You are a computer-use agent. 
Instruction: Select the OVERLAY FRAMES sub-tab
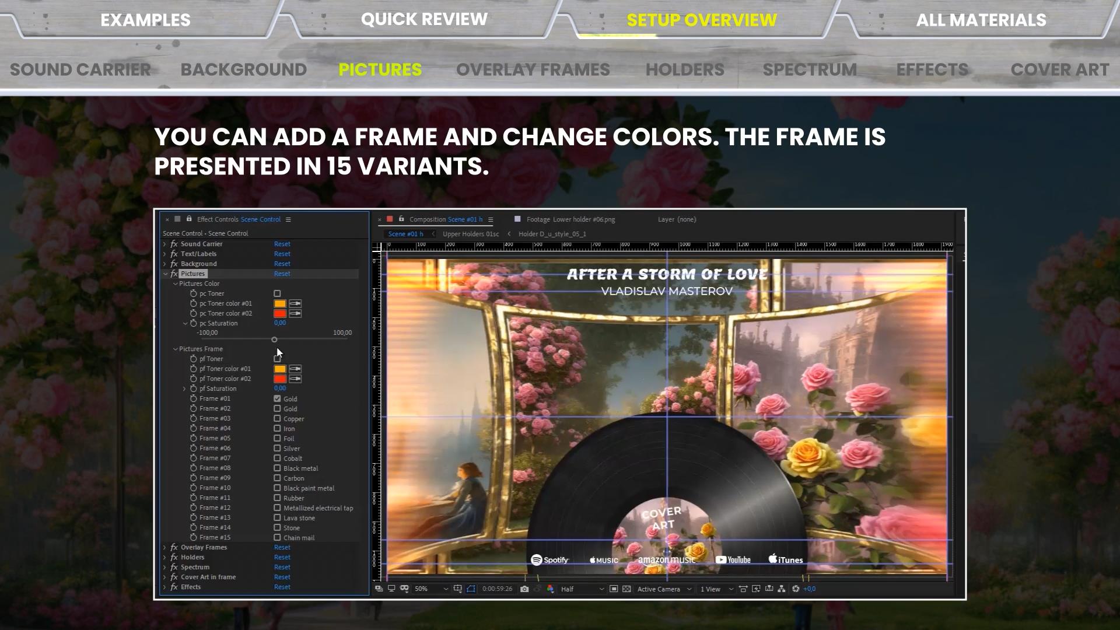(x=533, y=69)
